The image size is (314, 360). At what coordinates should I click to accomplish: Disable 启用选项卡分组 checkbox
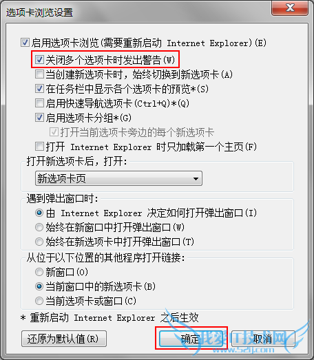[x=39, y=118]
